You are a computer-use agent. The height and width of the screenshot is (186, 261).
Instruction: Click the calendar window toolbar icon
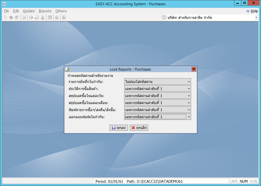(x=50, y=18)
